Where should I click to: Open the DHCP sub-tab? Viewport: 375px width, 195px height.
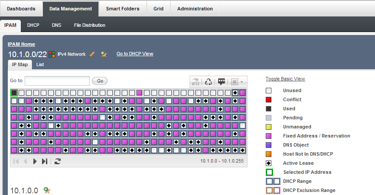pos(33,25)
